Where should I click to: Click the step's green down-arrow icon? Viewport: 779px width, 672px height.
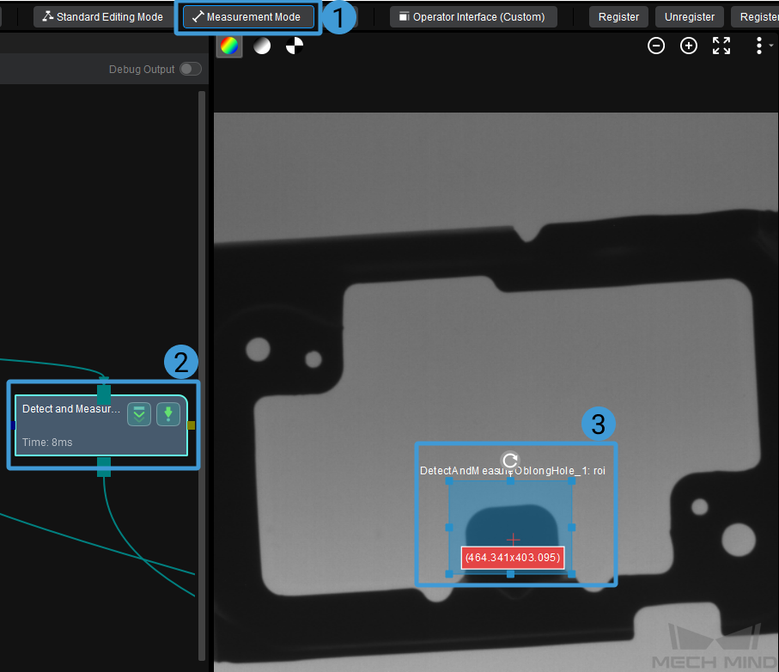click(168, 414)
